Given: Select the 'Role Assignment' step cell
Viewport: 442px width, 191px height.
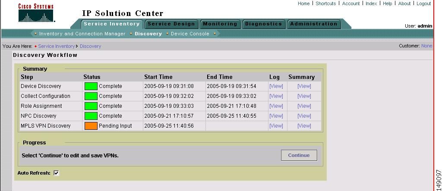Looking at the screenshot, I should (51, 106).
